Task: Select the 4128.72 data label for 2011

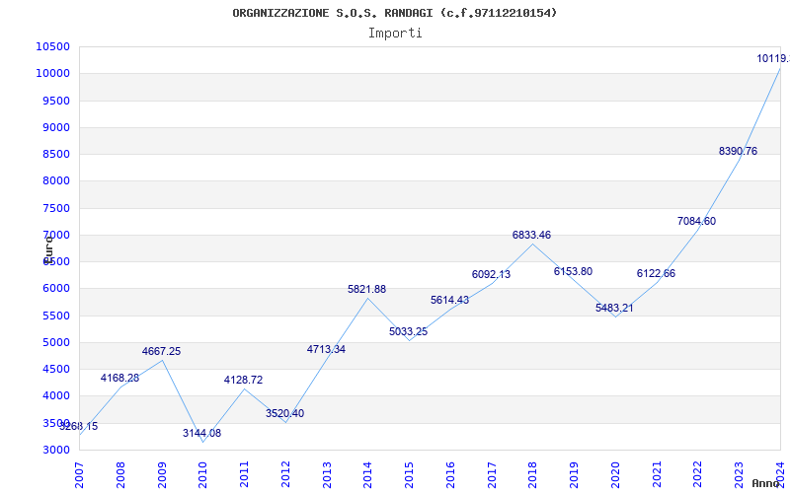Action: pyautogui.click(x=243, y=380)
